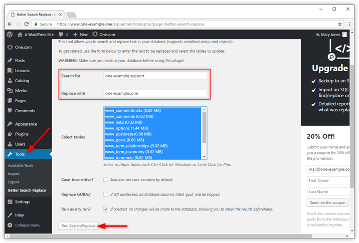Open Settings in sidebar
Viewport: 359px width, 243px height.
(28, 202)
